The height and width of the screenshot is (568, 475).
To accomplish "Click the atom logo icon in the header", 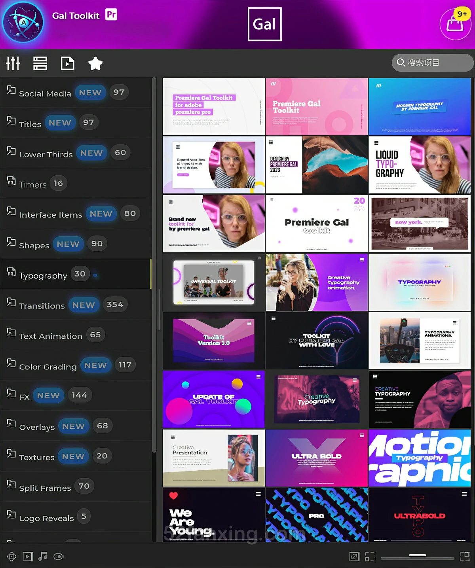I will (23, 23).
